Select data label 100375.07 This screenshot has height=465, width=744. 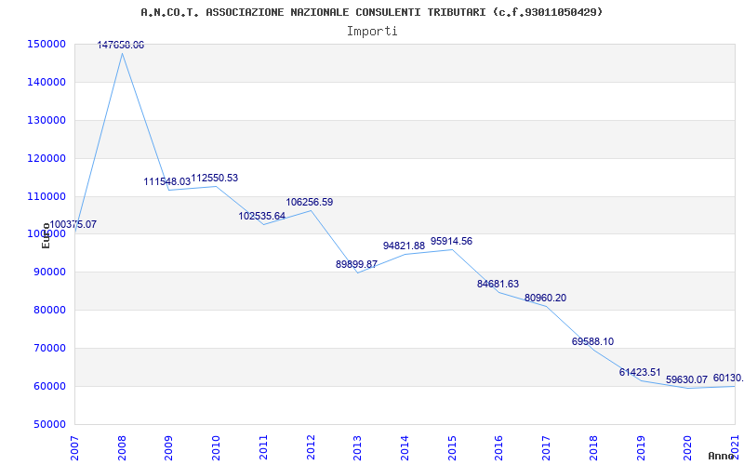click(73, 224)
